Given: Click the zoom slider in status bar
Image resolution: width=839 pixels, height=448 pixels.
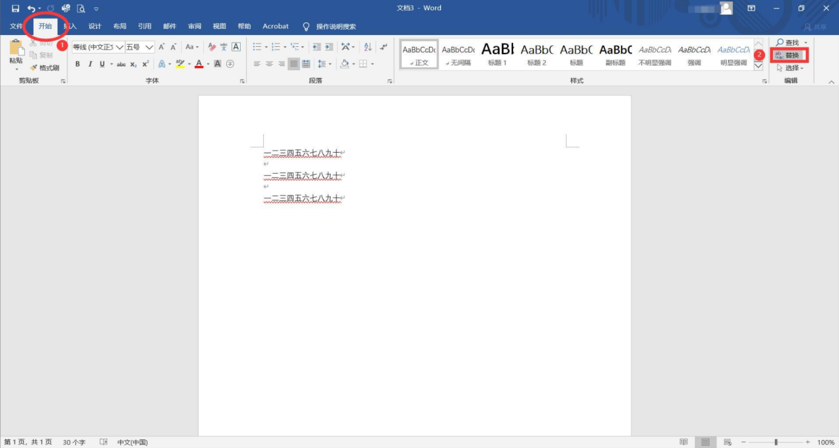Looking at the screenshot, I should coord(776,442).
